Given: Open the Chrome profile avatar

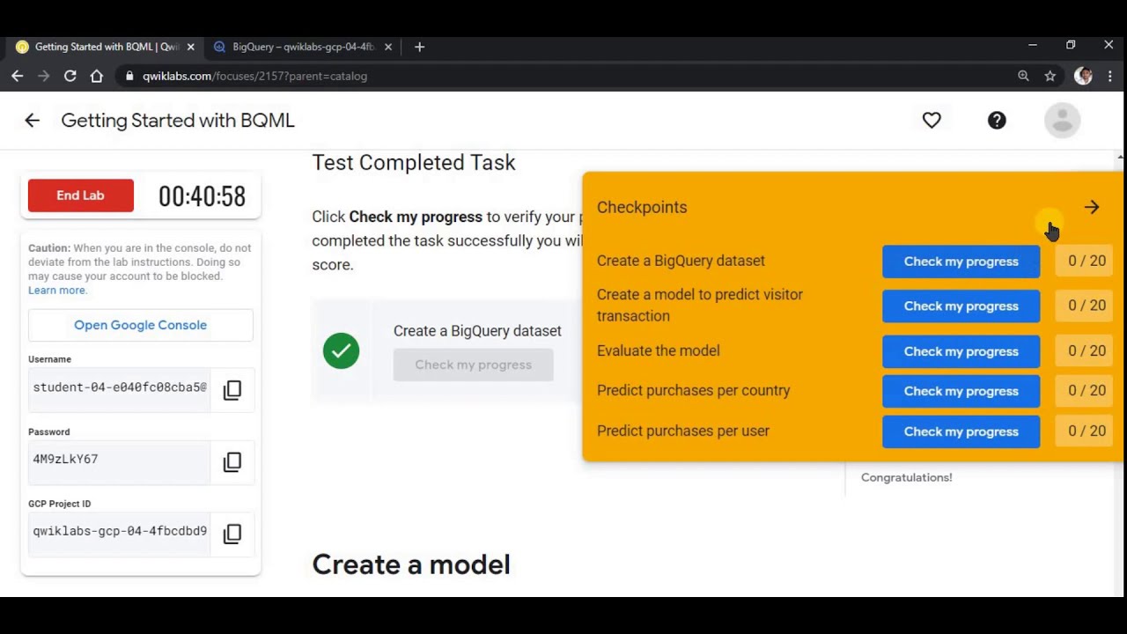Looking at the screenshot, I should [x=1083, y=77].
